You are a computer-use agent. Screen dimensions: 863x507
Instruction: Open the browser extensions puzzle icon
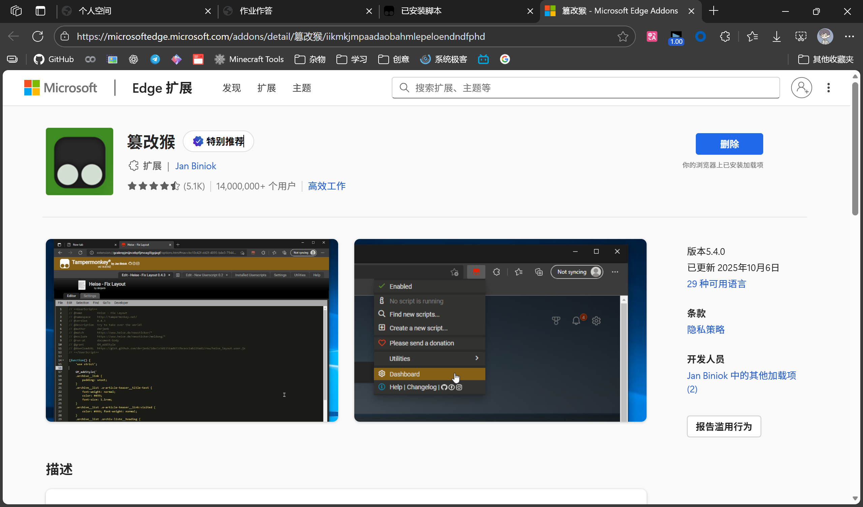pyautogui.click(x=725, y=36)
